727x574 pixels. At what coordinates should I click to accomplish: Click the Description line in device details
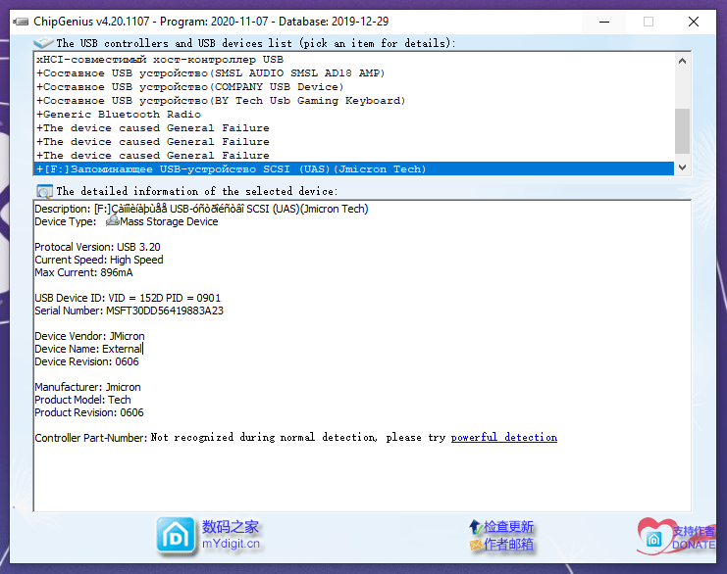201,209
